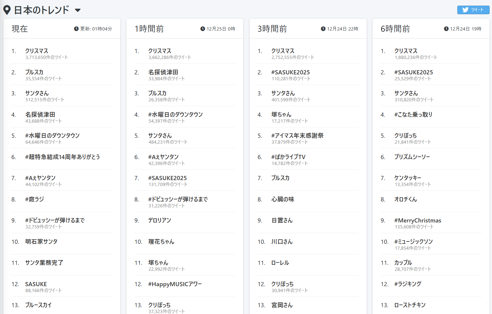The width and height of the screenshot is (492, 314).
Task: Click the clock icon beside 更新: 01時04分
Action: pos(76,29)
